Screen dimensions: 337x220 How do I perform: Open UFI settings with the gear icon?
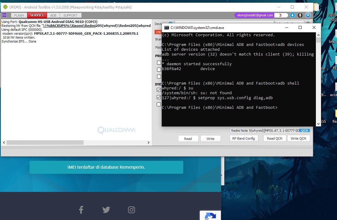308,15
